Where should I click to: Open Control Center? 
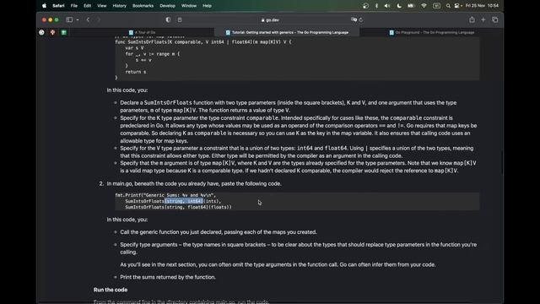(x=457, y=6)
